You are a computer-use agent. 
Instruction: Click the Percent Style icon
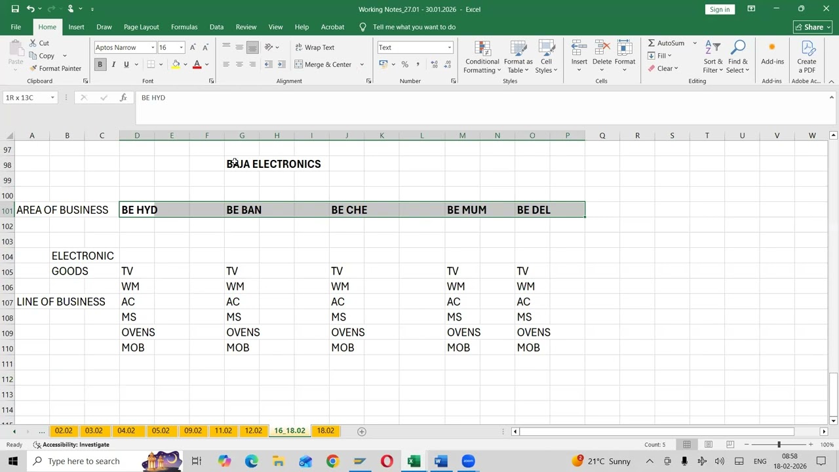point(404,64)
